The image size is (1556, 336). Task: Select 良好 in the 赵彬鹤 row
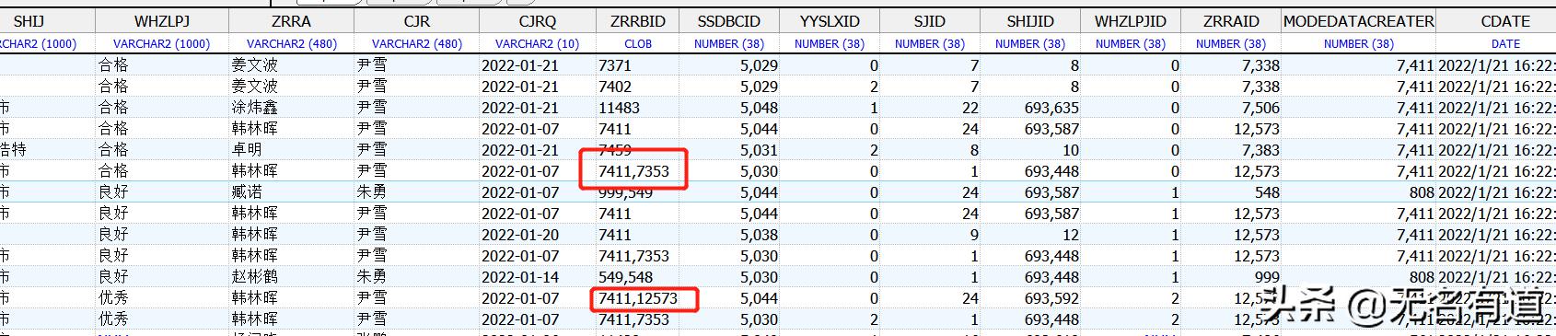tap(114, 277)
